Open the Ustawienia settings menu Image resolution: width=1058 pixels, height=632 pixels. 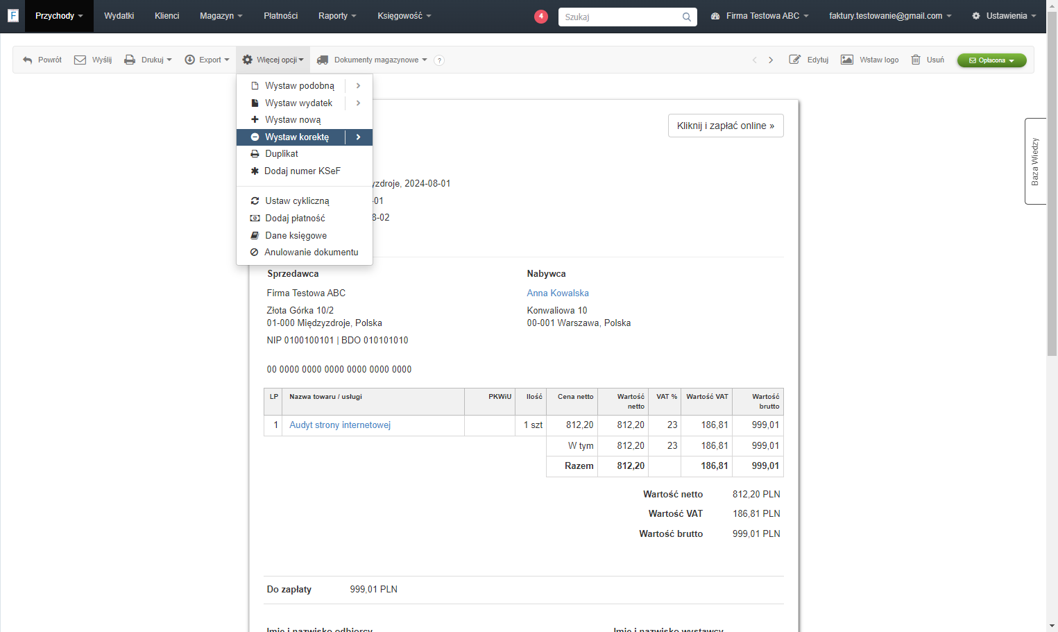(x=1004, y=16)
